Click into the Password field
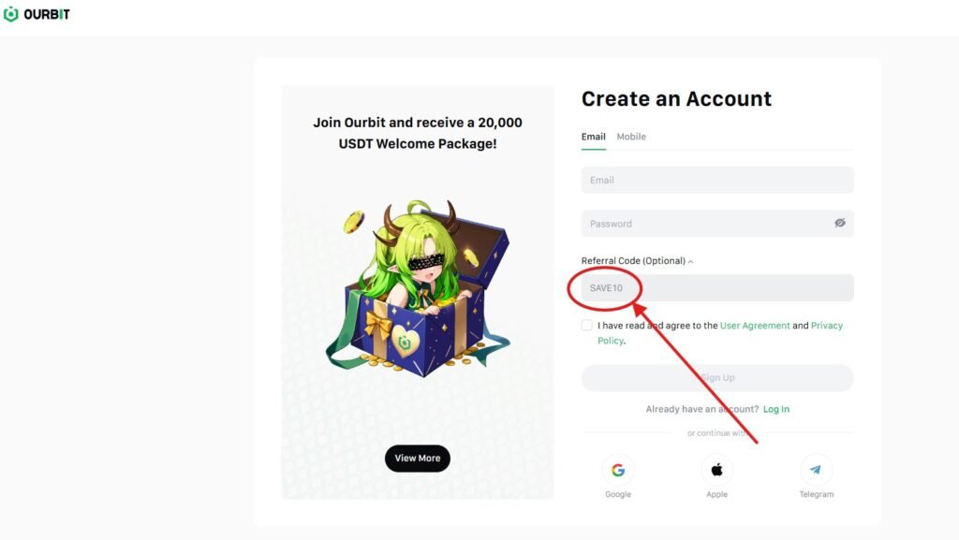 click(702, 224)
